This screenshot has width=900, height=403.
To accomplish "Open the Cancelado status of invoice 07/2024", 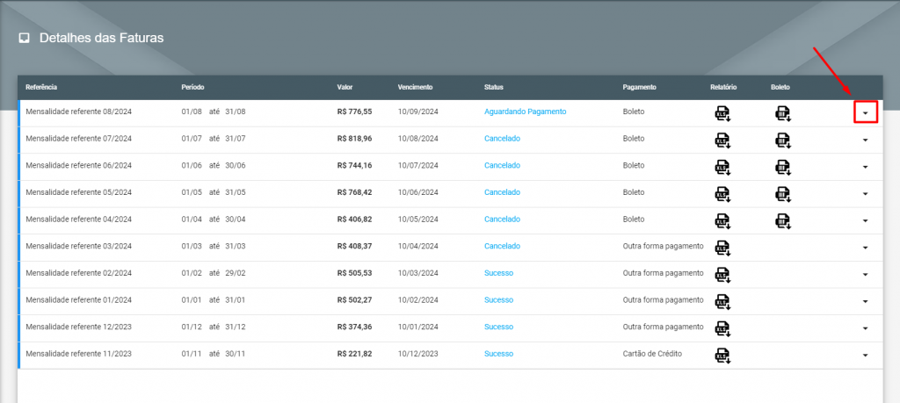I will pos(502,139).
